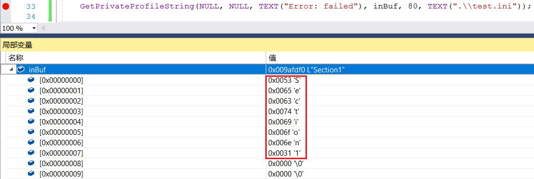Viewport: 534px width, 179px height.
Task: Click the cube icon for [0x00000002]
Action: click(31, 101)
